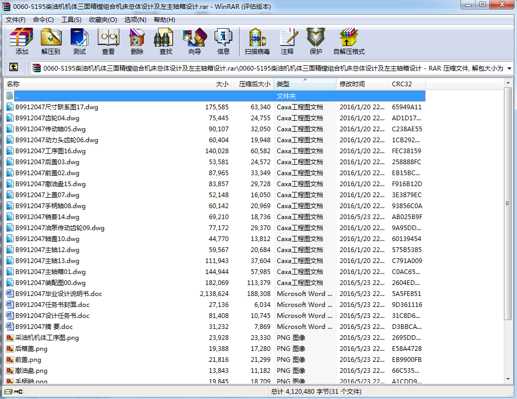Select file B9912047设计任务书.doc
The width and height of the screenshot is (517, 399).
click(52, 315)
